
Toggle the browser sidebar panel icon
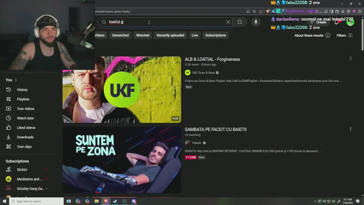tap(331, 11)
